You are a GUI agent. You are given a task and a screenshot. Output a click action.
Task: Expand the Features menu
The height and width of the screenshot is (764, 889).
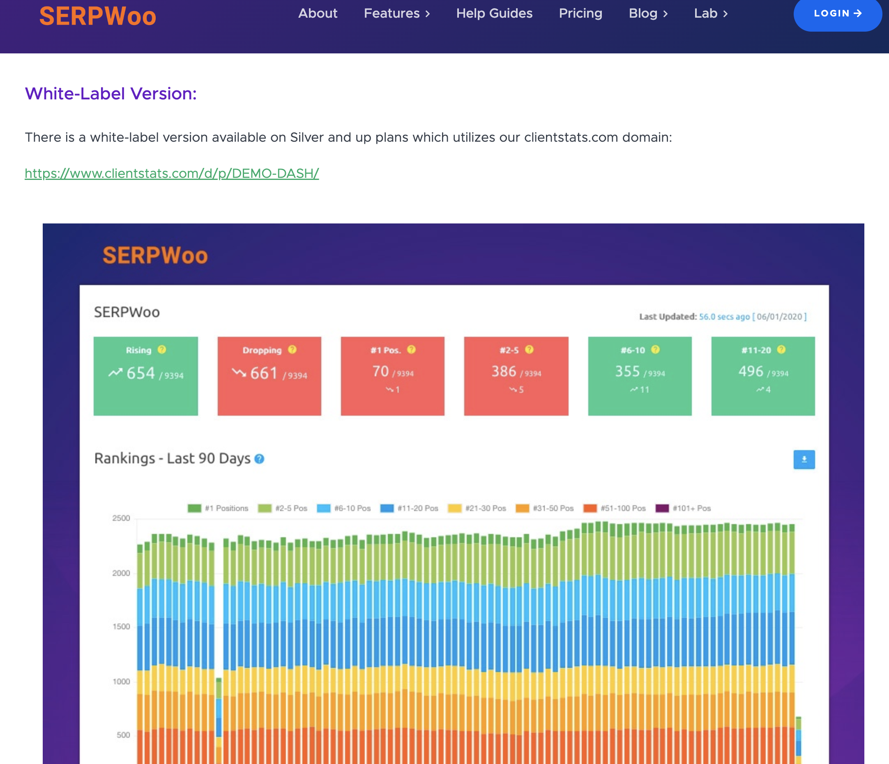coord(397,13)
